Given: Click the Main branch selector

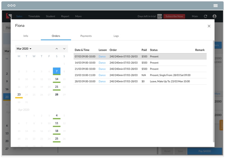Looking at the screenshot, I should pos(195,16).
